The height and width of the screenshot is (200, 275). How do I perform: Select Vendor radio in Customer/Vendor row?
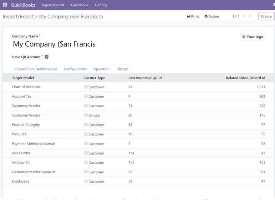pos(86,115)
